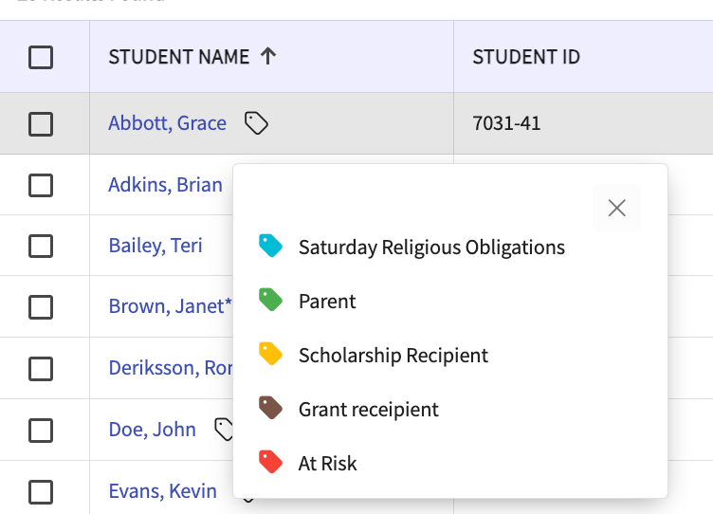Toggle the select-all checkbox in table header
Screen dimensions: 713x514
pos(41,58)
